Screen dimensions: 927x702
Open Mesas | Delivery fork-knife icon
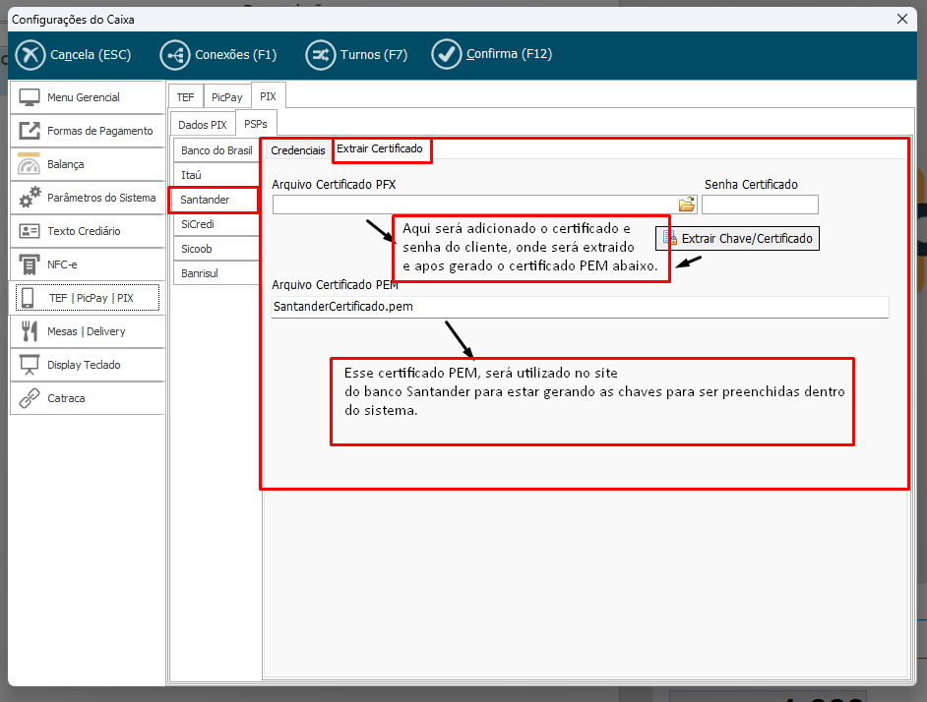click(30, 331)
